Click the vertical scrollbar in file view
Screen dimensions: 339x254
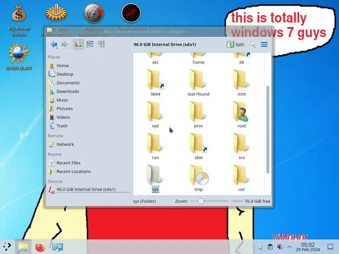(x=267, y=130)
